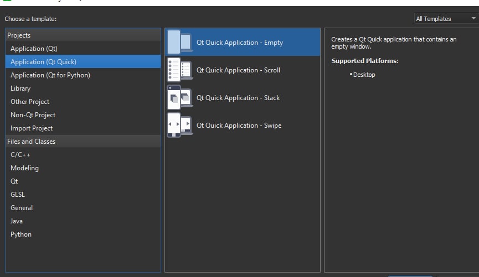Viewport: 479px width, 277px height.
Task: Click the Qt Quick Application Empty template icon
Action: coord(179,42)
